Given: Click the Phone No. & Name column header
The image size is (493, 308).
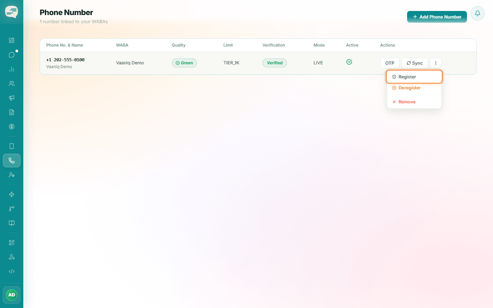Looking at the screenshot, I should coord(65,45).
